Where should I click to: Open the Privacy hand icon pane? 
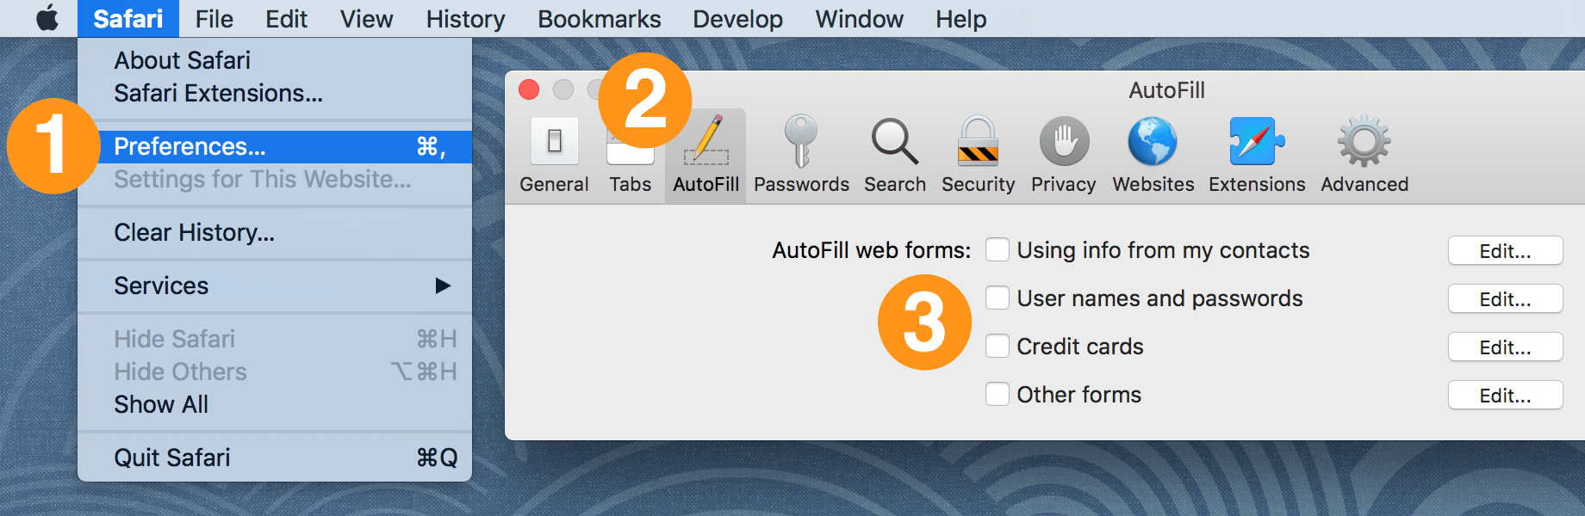1064,155
